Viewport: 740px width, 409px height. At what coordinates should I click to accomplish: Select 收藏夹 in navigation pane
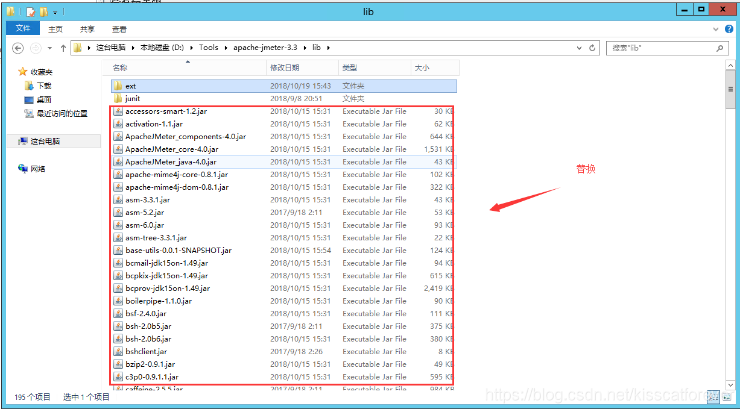click(42, 72)
